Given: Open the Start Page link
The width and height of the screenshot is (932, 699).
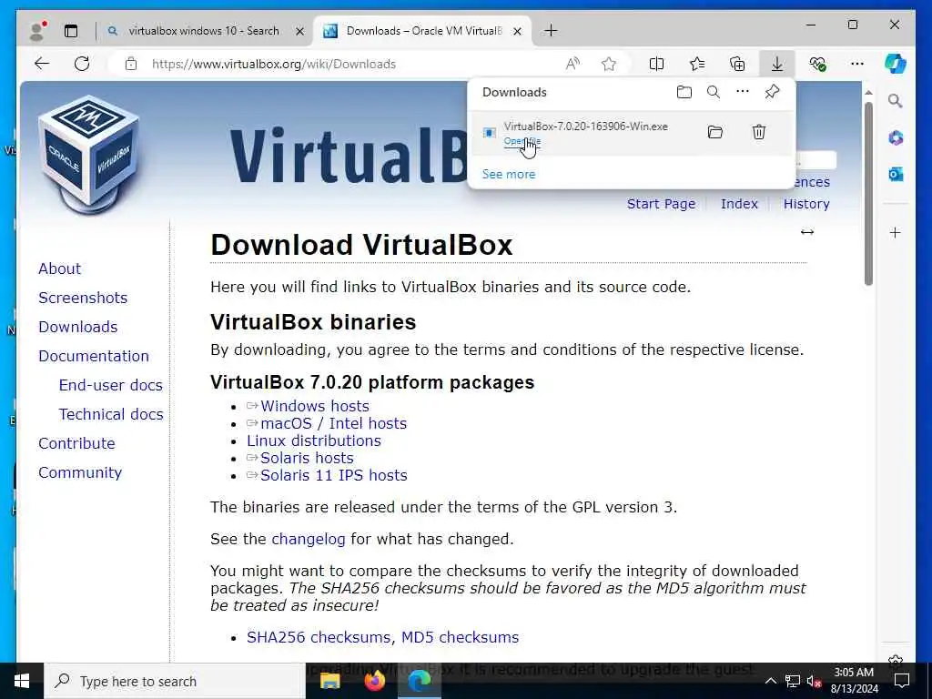Looking at the screenshot, I should pos(661,204).
